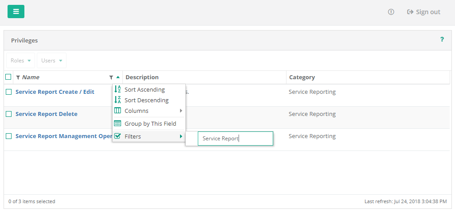Open the Roles dropdown
This screenshot has width=455, height=212.
tap(20, 61)
